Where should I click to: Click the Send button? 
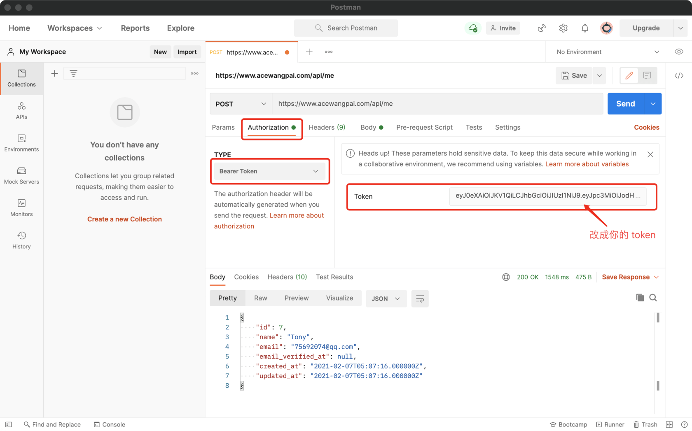[625, 104]
